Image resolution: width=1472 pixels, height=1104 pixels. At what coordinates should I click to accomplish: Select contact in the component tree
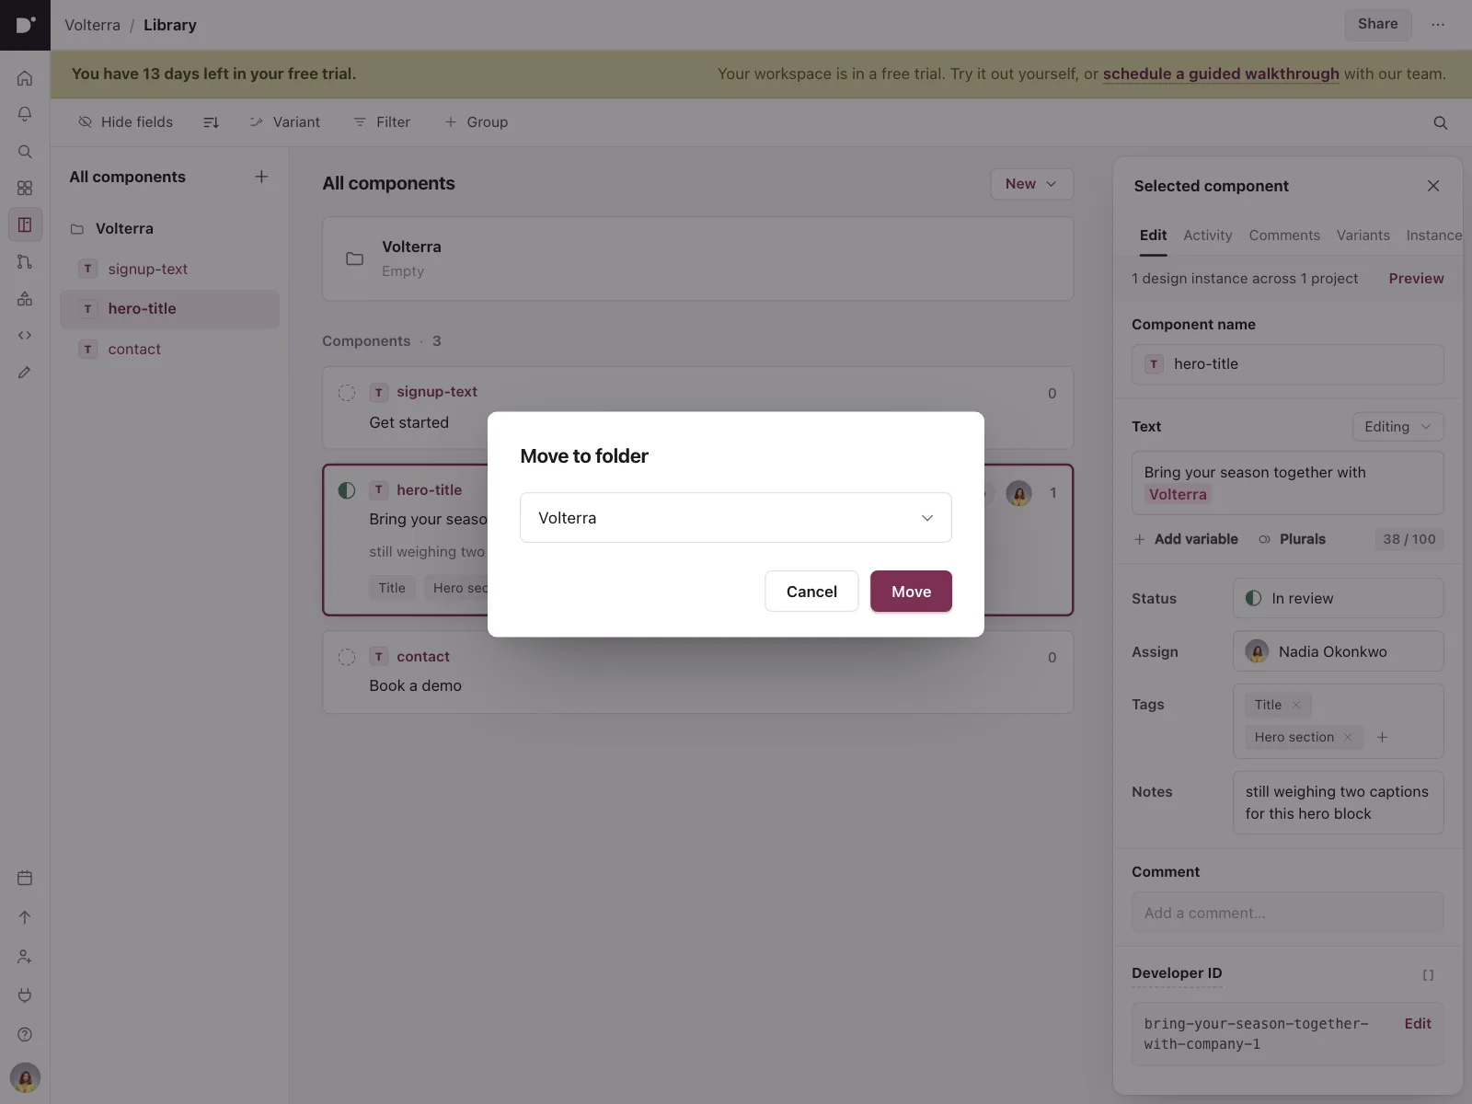click(x=169, y=349)
